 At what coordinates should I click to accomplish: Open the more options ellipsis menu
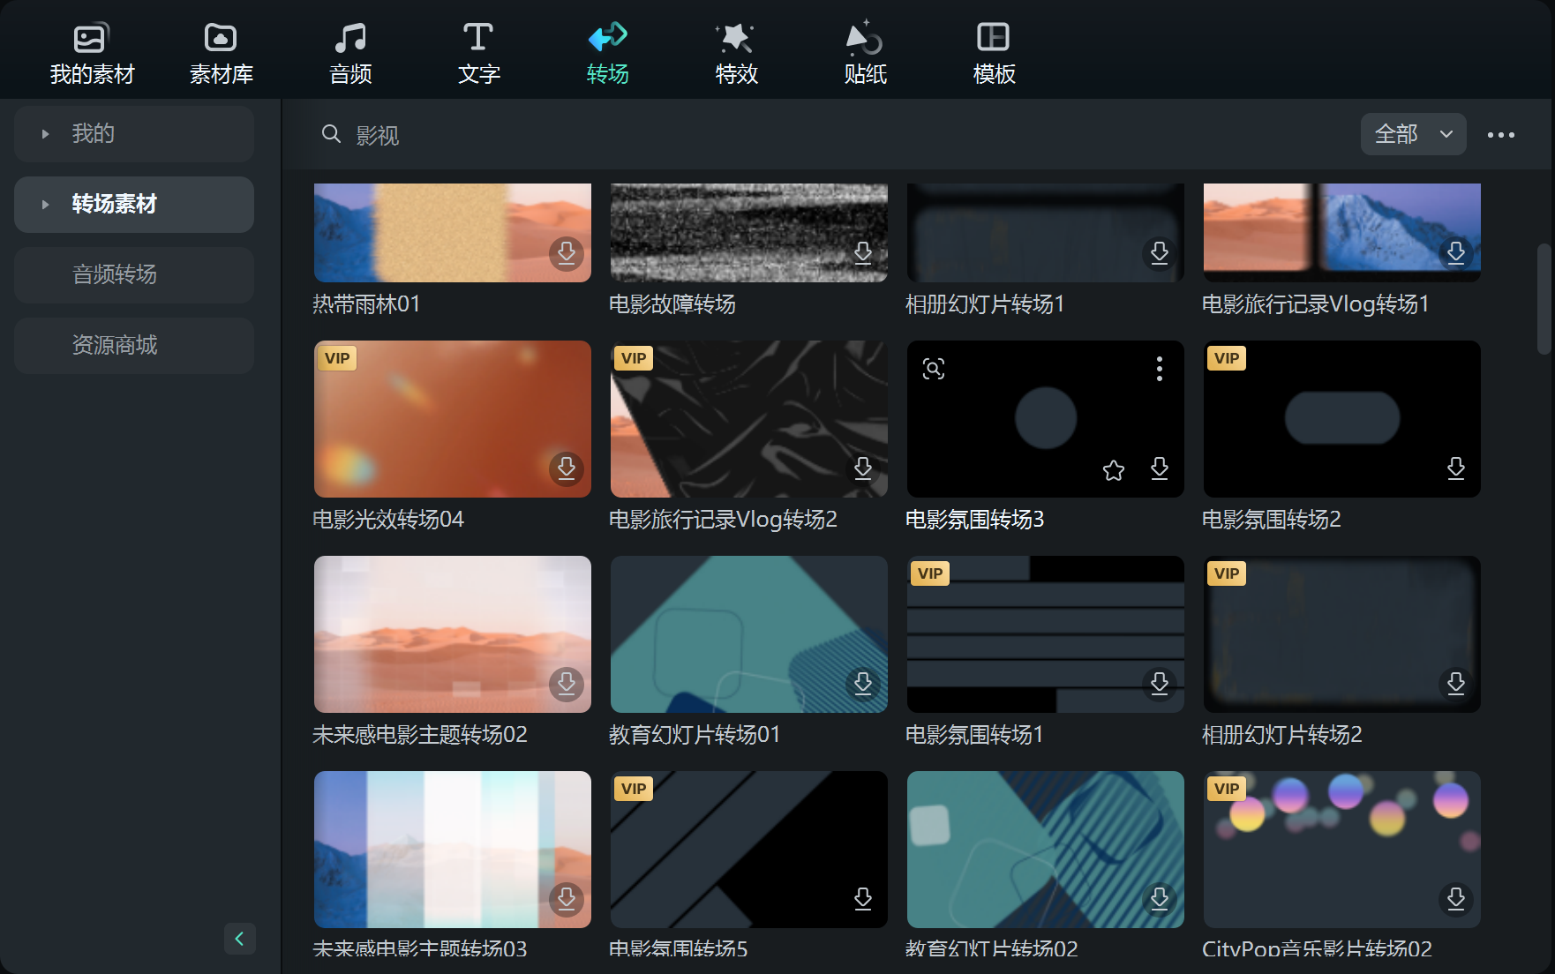1500,135
